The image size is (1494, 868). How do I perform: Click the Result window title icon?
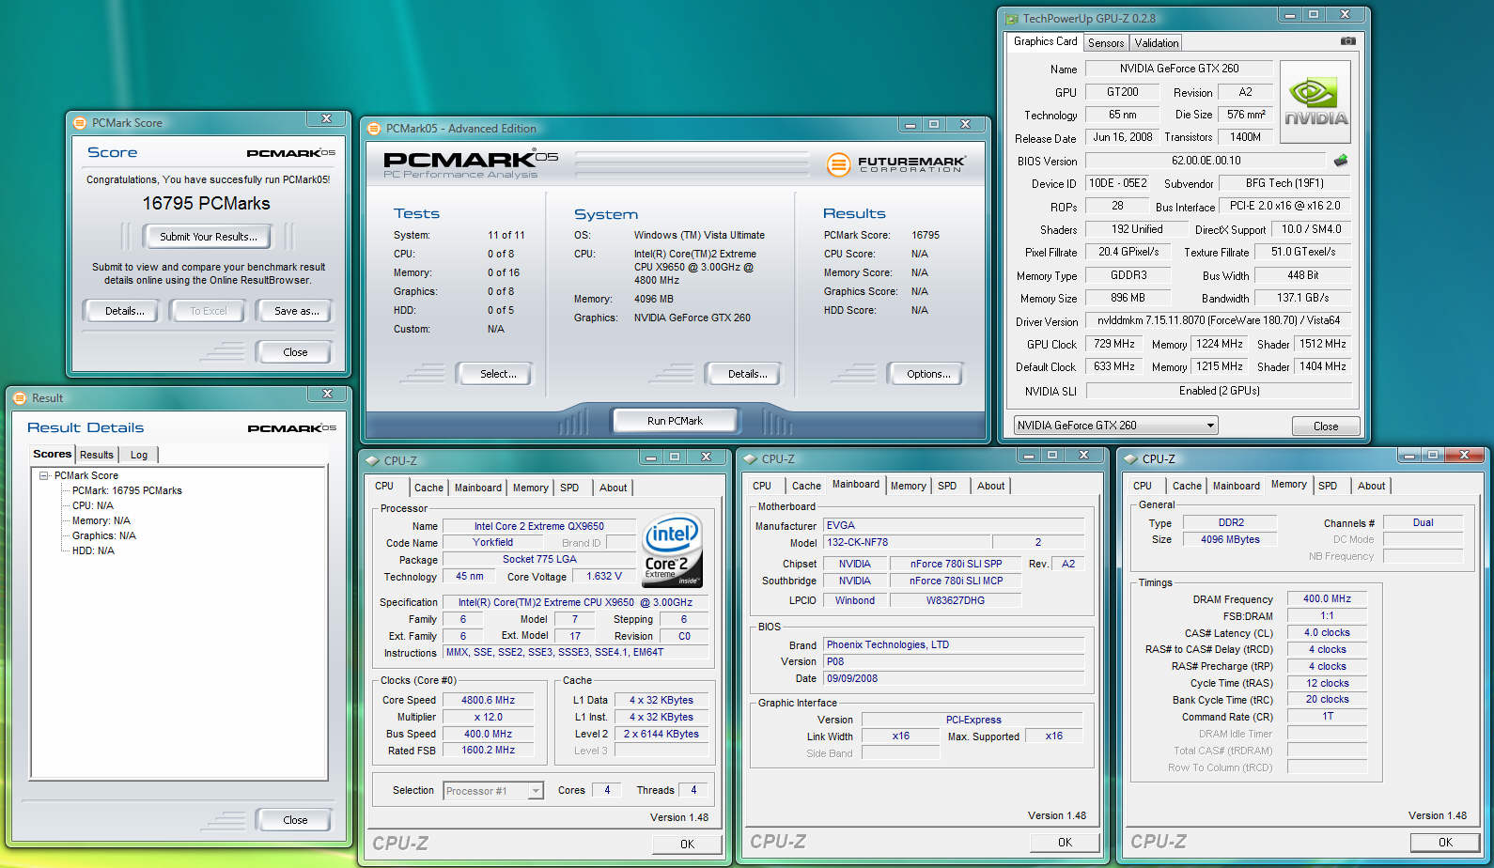[x=20, y=398]
